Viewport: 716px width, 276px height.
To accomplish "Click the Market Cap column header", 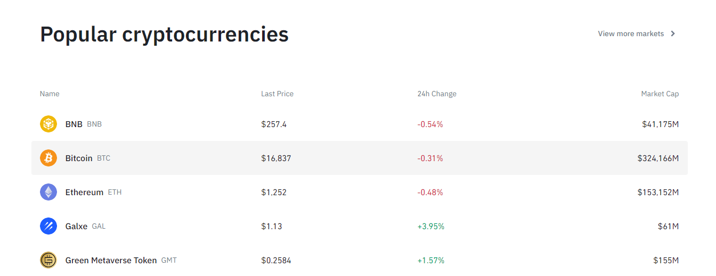I will tap(660, 94).
